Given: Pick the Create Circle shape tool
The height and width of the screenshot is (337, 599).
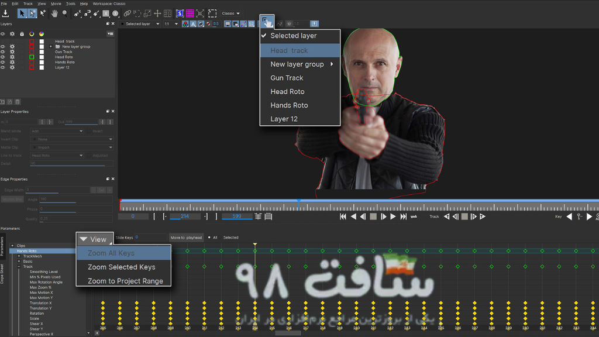Looking at the screenshot, I should coord(115,13).
